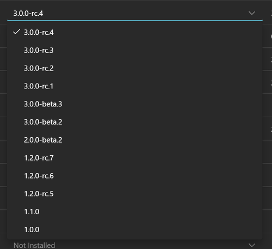Choose version 1.2.0-rc.7
The height and width of the screenshot is (249, 272).
134,158
